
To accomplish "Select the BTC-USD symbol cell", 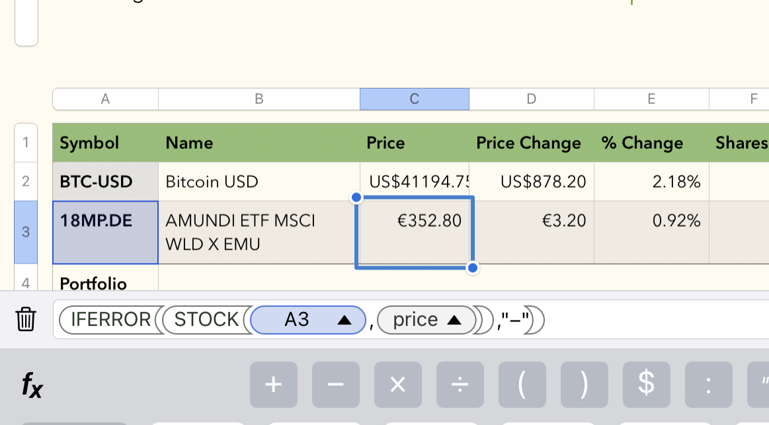I will [x=105, y=182].
